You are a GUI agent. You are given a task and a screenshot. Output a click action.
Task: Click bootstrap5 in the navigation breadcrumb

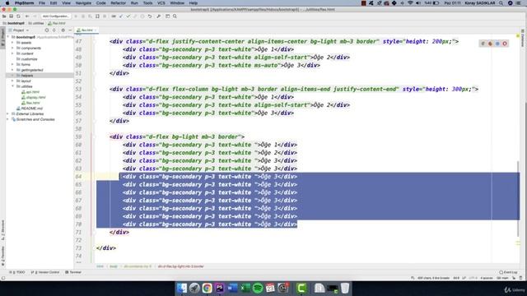[x=14, y=23]
